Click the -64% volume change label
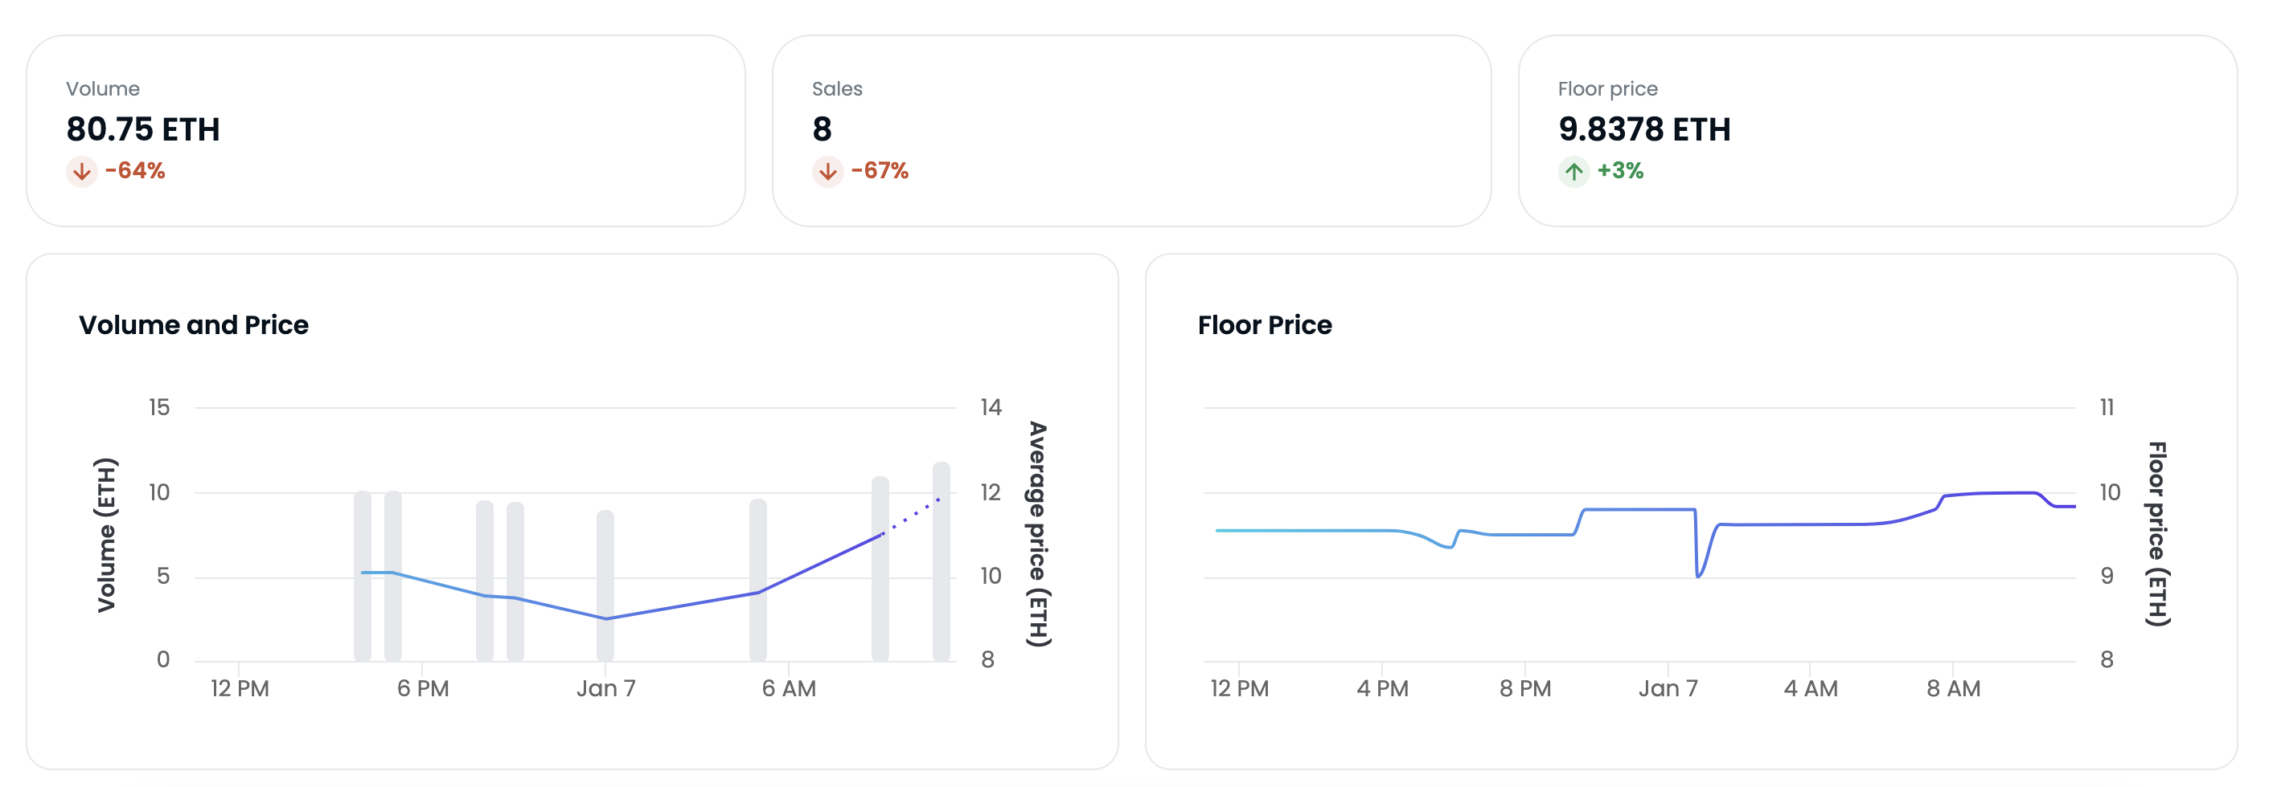This screenshot has height=787, width=2277. click(x=135, y=170)
